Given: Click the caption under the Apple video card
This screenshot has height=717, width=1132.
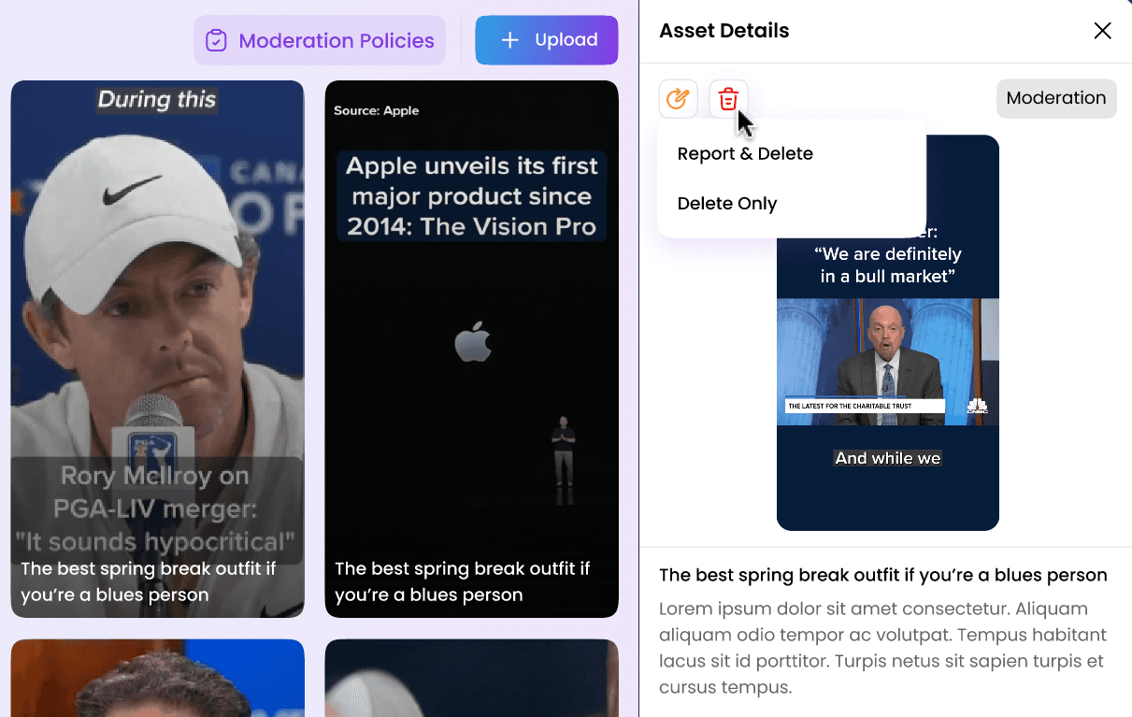Looking at the screenshot, I should [x=463, y=581].
